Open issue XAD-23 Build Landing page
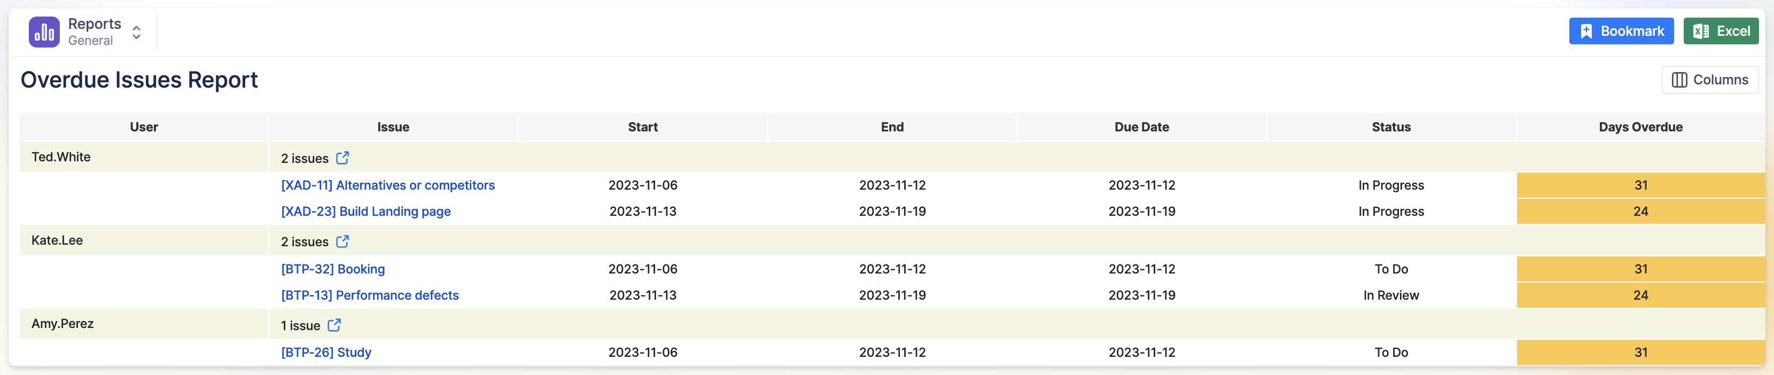 [x=365, y=211]
